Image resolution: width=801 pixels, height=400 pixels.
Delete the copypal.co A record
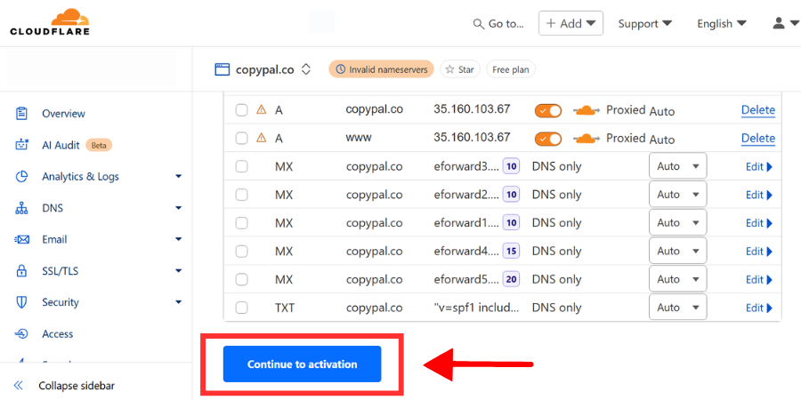point(758,110)
